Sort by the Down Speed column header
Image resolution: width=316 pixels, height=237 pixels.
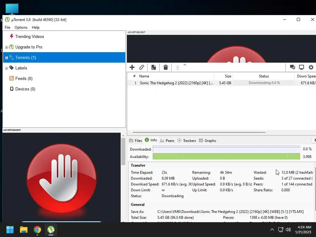click(x=305, y=76)
